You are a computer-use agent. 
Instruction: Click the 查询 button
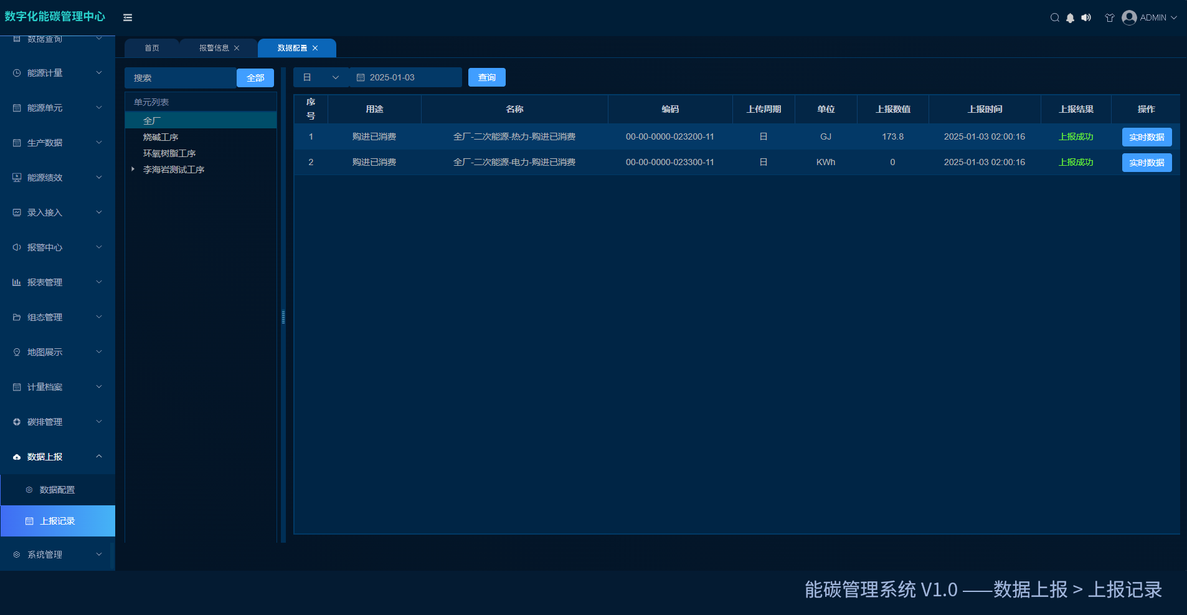point(487,77)
